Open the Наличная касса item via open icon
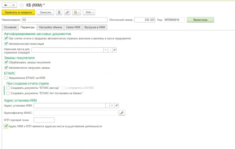235x149 pixels. coord(115,50)
